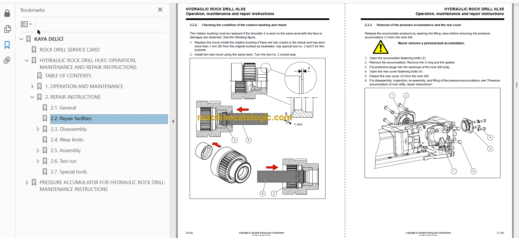The width and height of the screenshot is (519, 238).
Task: Open the ROCK DRILL SERVICE CARD bookmark
Action: click(70, 50)
